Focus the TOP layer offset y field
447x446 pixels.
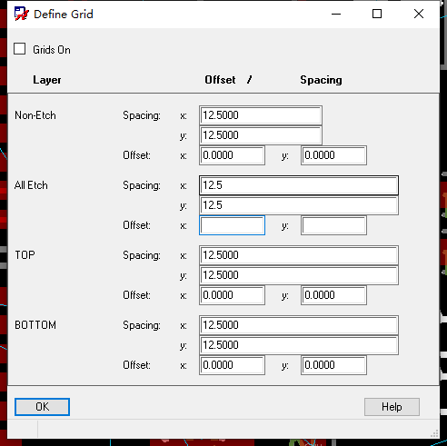coord(333,295)
